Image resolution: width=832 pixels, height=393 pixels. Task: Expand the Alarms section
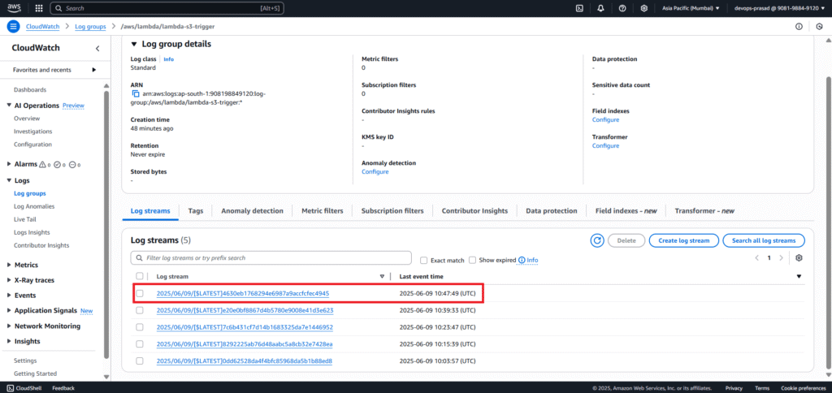pos(9,164)
